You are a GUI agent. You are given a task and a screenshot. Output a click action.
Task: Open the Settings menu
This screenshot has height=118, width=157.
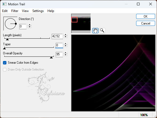tap(38, 11)
